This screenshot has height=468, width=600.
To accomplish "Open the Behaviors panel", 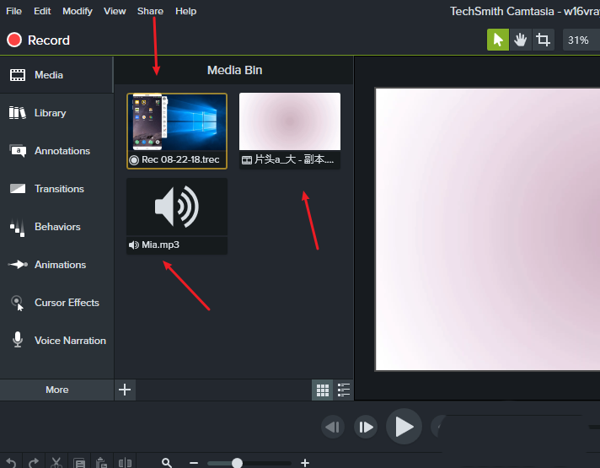I will 56,227.
